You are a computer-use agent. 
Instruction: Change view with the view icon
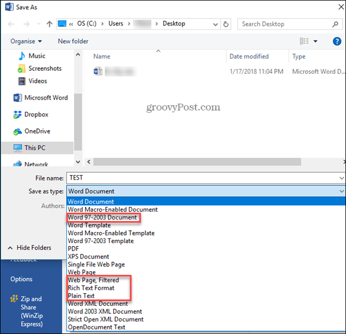[304, 41]
